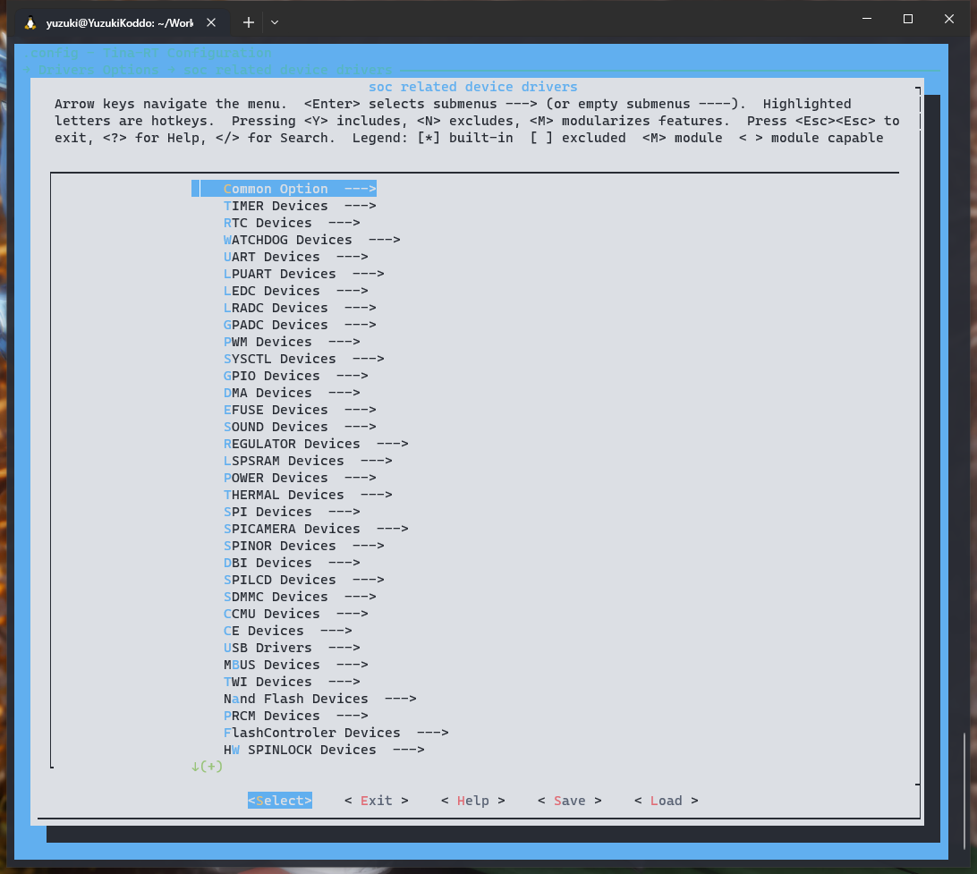Screen dimensions: 977x874
Task: Click the Save button
Action: [569, 801]
